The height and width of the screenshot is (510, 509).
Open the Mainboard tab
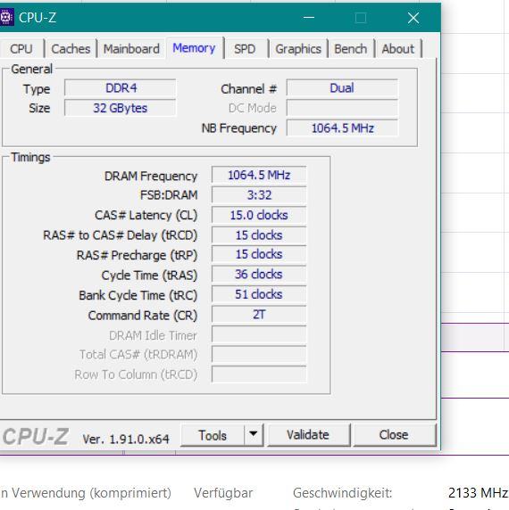click(x=131, y=49)
